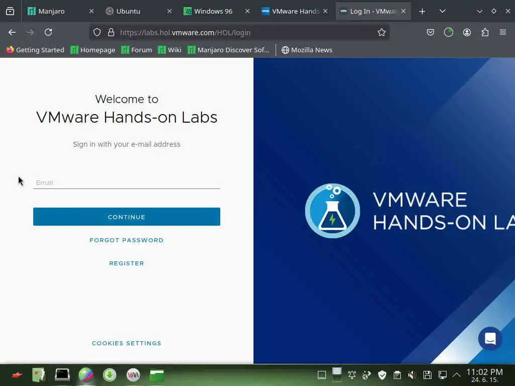Click the Firefox View icon in the tab bar
The width and height of the screenshot is (515, 386).
[10, 11]
